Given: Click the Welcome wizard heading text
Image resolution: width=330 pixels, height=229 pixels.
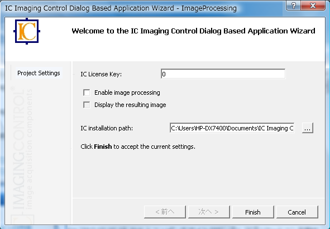Looking at the screenshot, I should coord(193,31).
